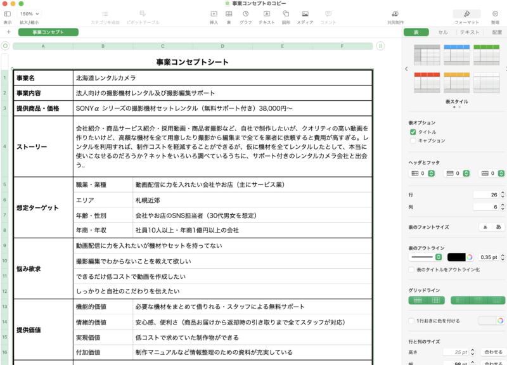Click the add-column handle beside column F

(x=380, y=46)
